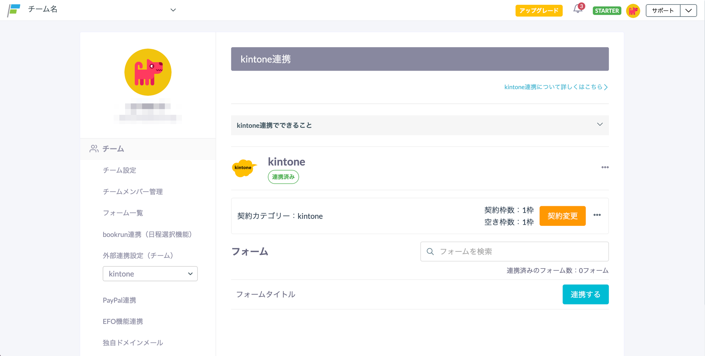Screen dimensions: 705x356
Task: Open the kintone external integration dropdown
Action: click(150, 274)
